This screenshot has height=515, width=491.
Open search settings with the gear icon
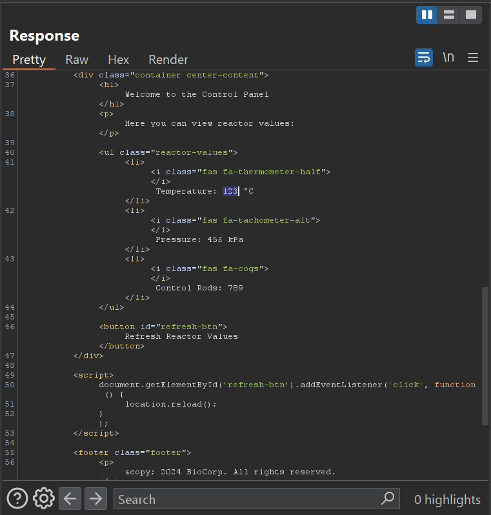[43, 499]
